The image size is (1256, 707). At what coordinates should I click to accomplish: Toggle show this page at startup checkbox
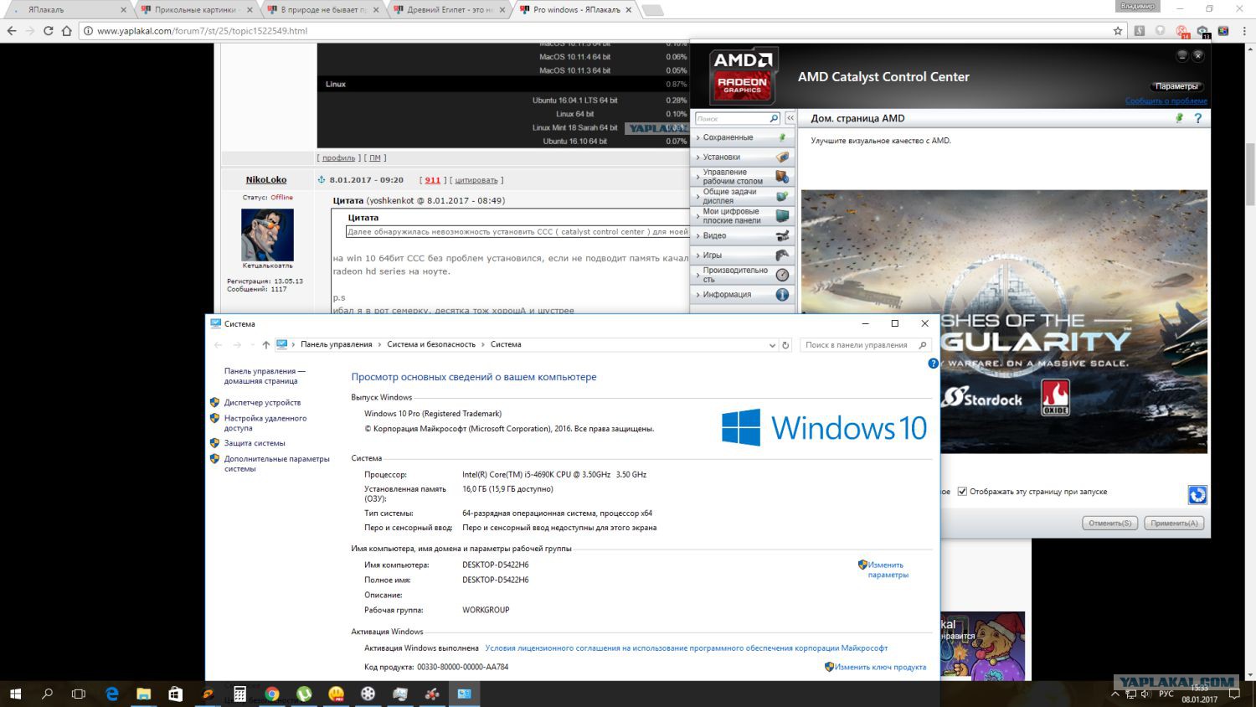tap(962, 492)
